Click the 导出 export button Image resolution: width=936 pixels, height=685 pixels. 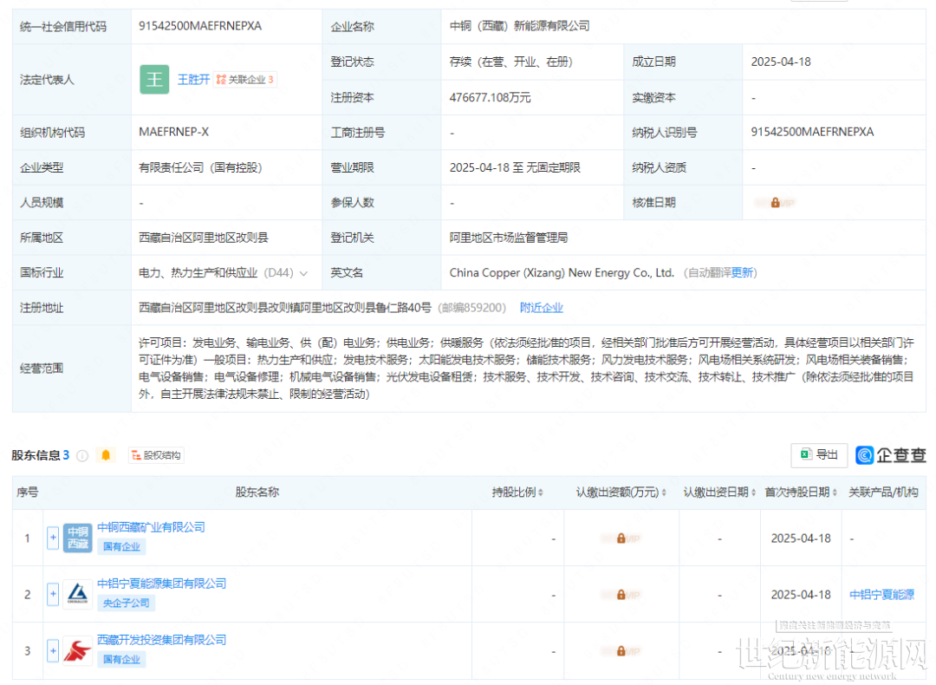(819, 455)
